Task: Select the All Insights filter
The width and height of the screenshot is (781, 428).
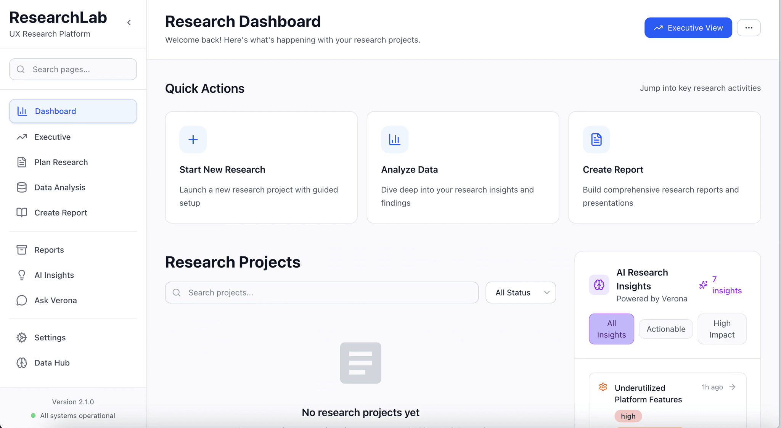Action: click(611, 328)
